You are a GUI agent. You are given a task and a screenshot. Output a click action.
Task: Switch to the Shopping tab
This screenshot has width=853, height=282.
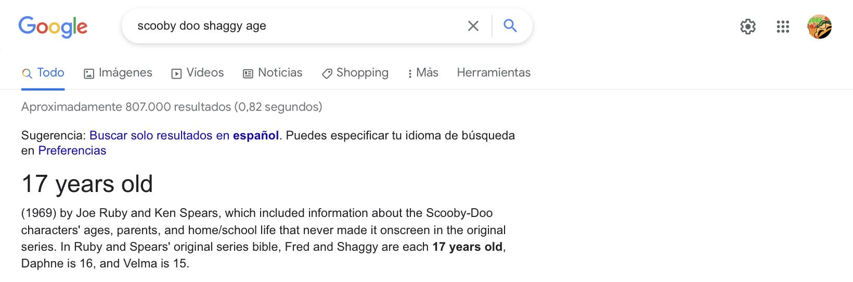[355, 73]
